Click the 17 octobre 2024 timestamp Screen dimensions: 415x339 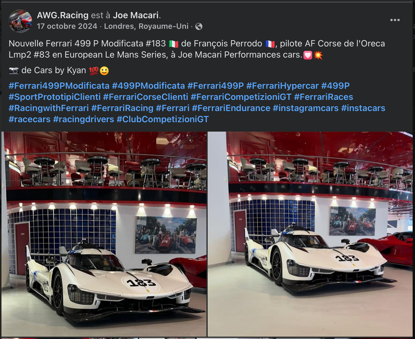click(67, 26)
